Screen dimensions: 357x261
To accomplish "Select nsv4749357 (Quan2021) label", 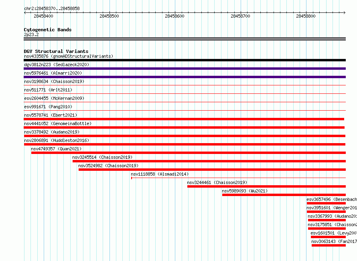I will (56, 149).
